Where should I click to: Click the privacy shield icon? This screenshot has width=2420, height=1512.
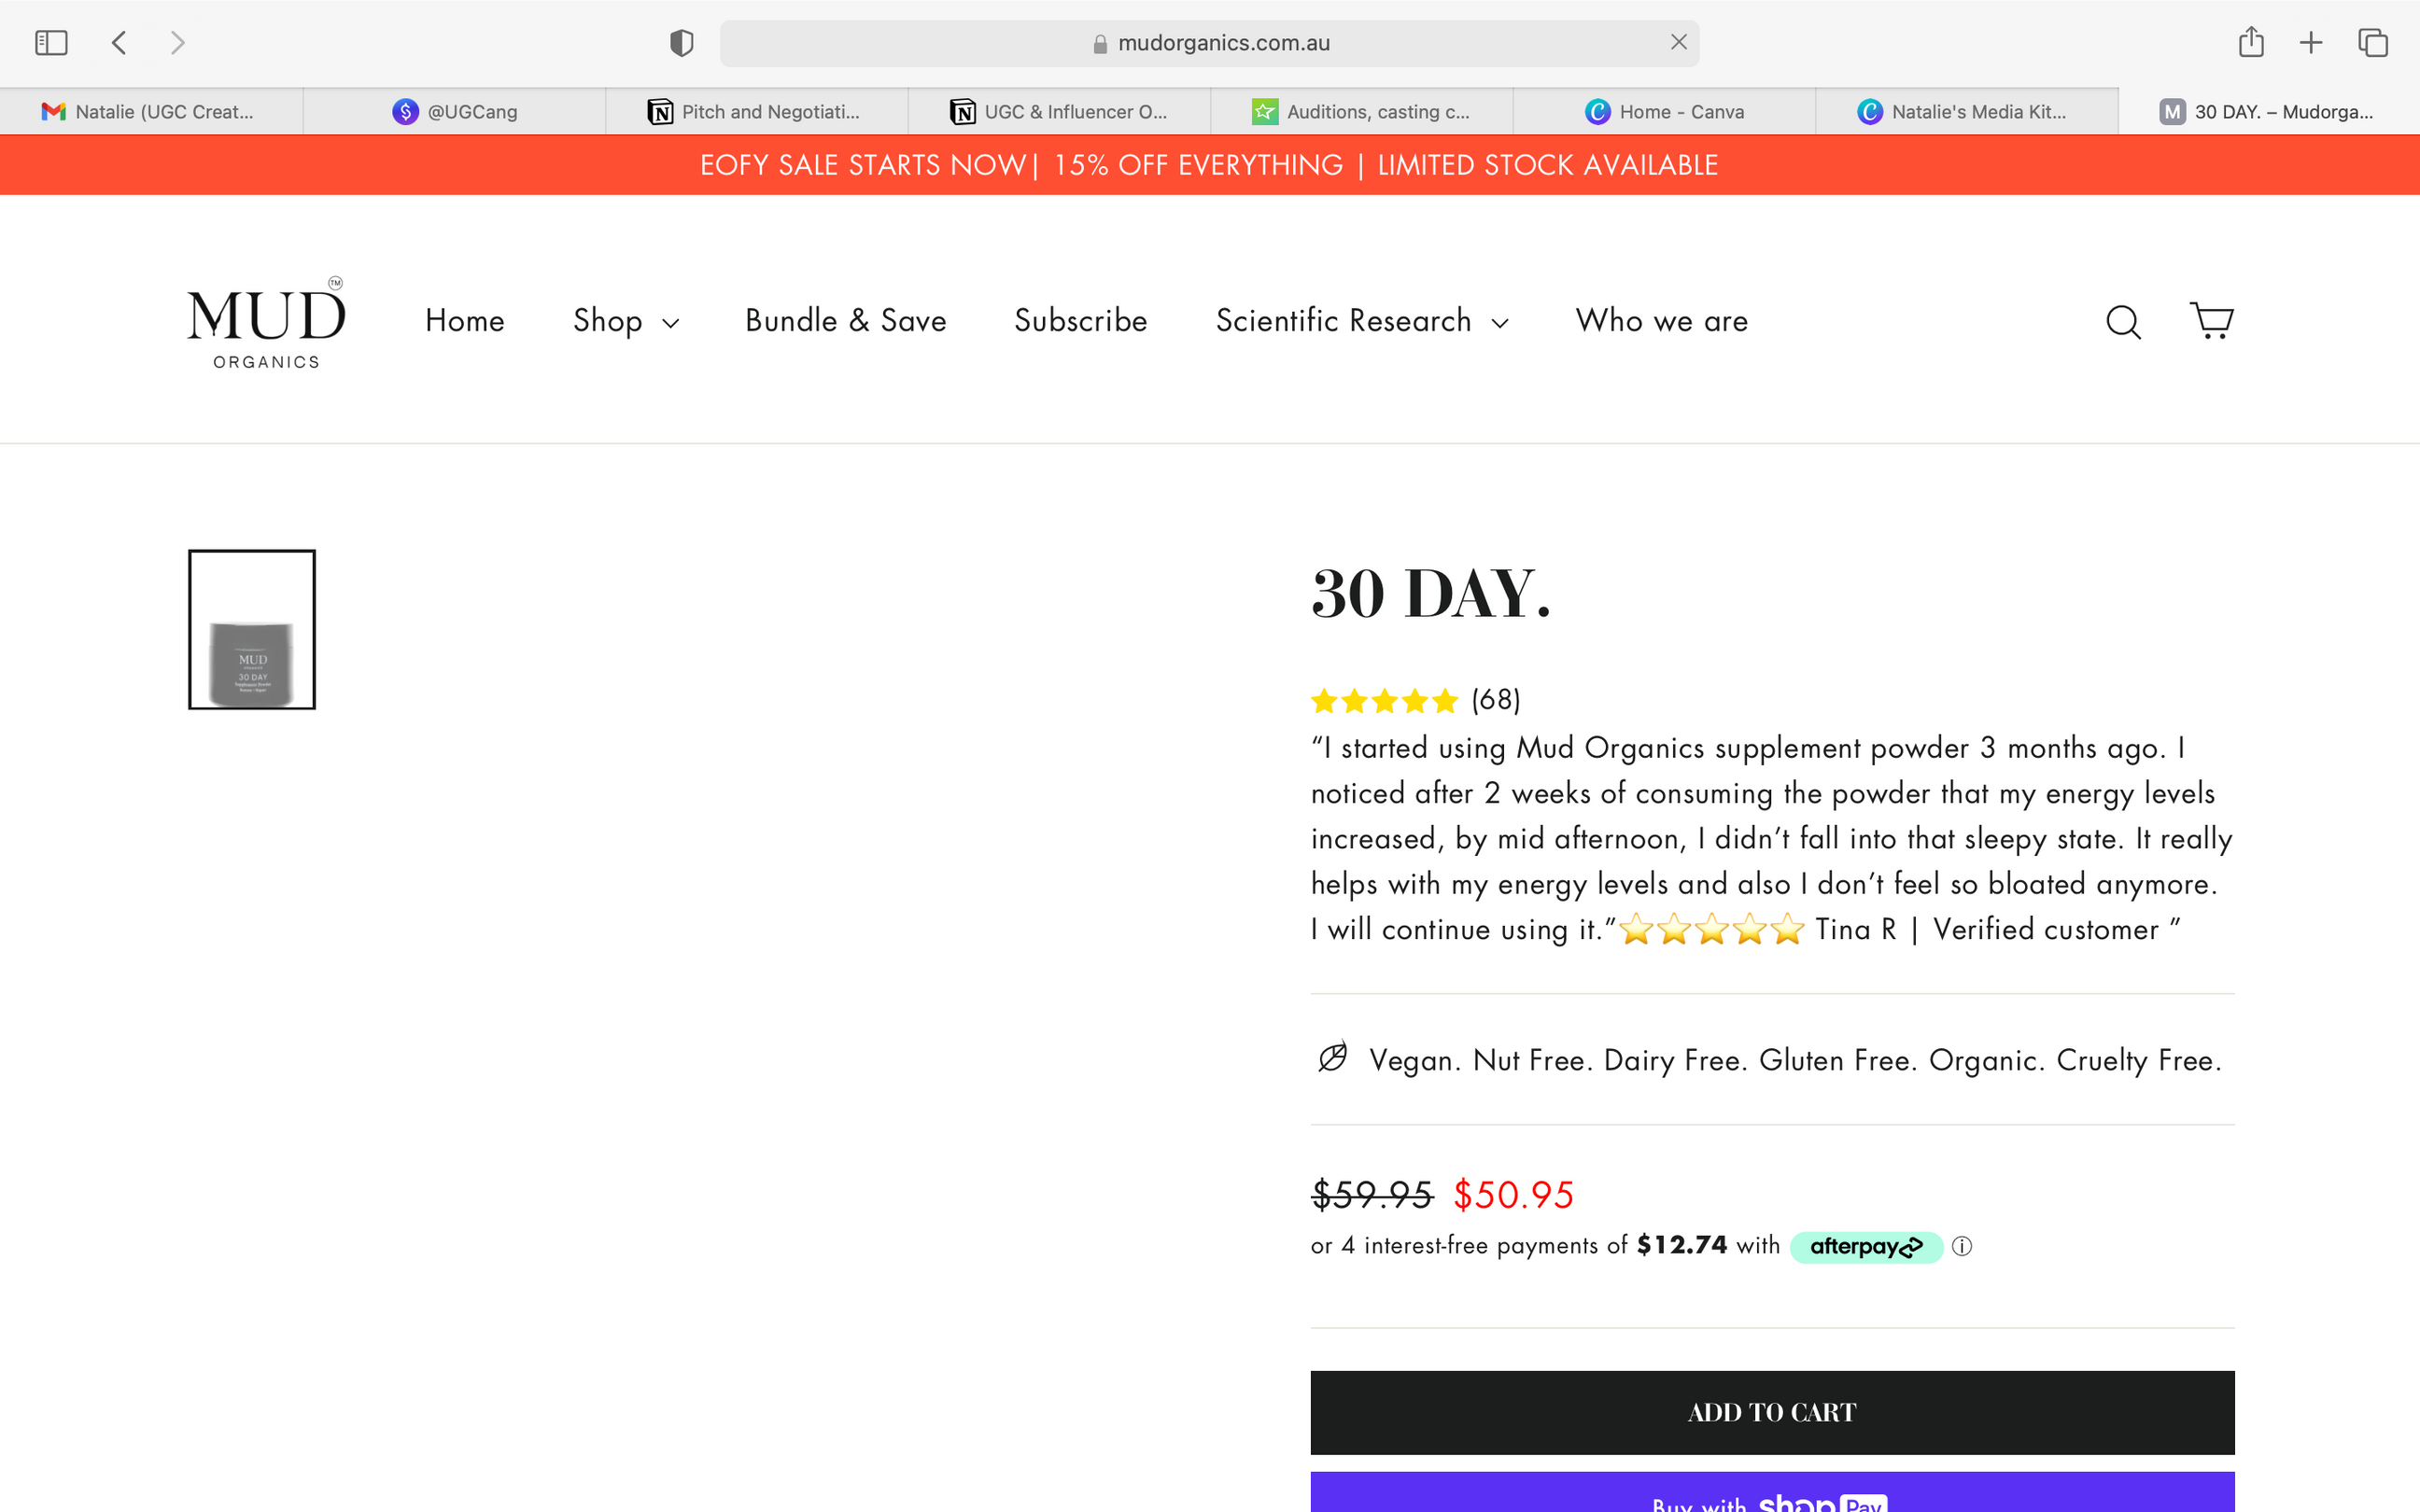pos(681,43)
